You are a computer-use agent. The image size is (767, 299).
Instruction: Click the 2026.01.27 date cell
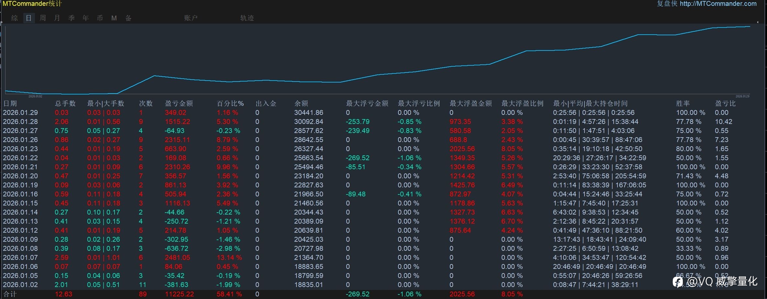click(x=20, y=131)
